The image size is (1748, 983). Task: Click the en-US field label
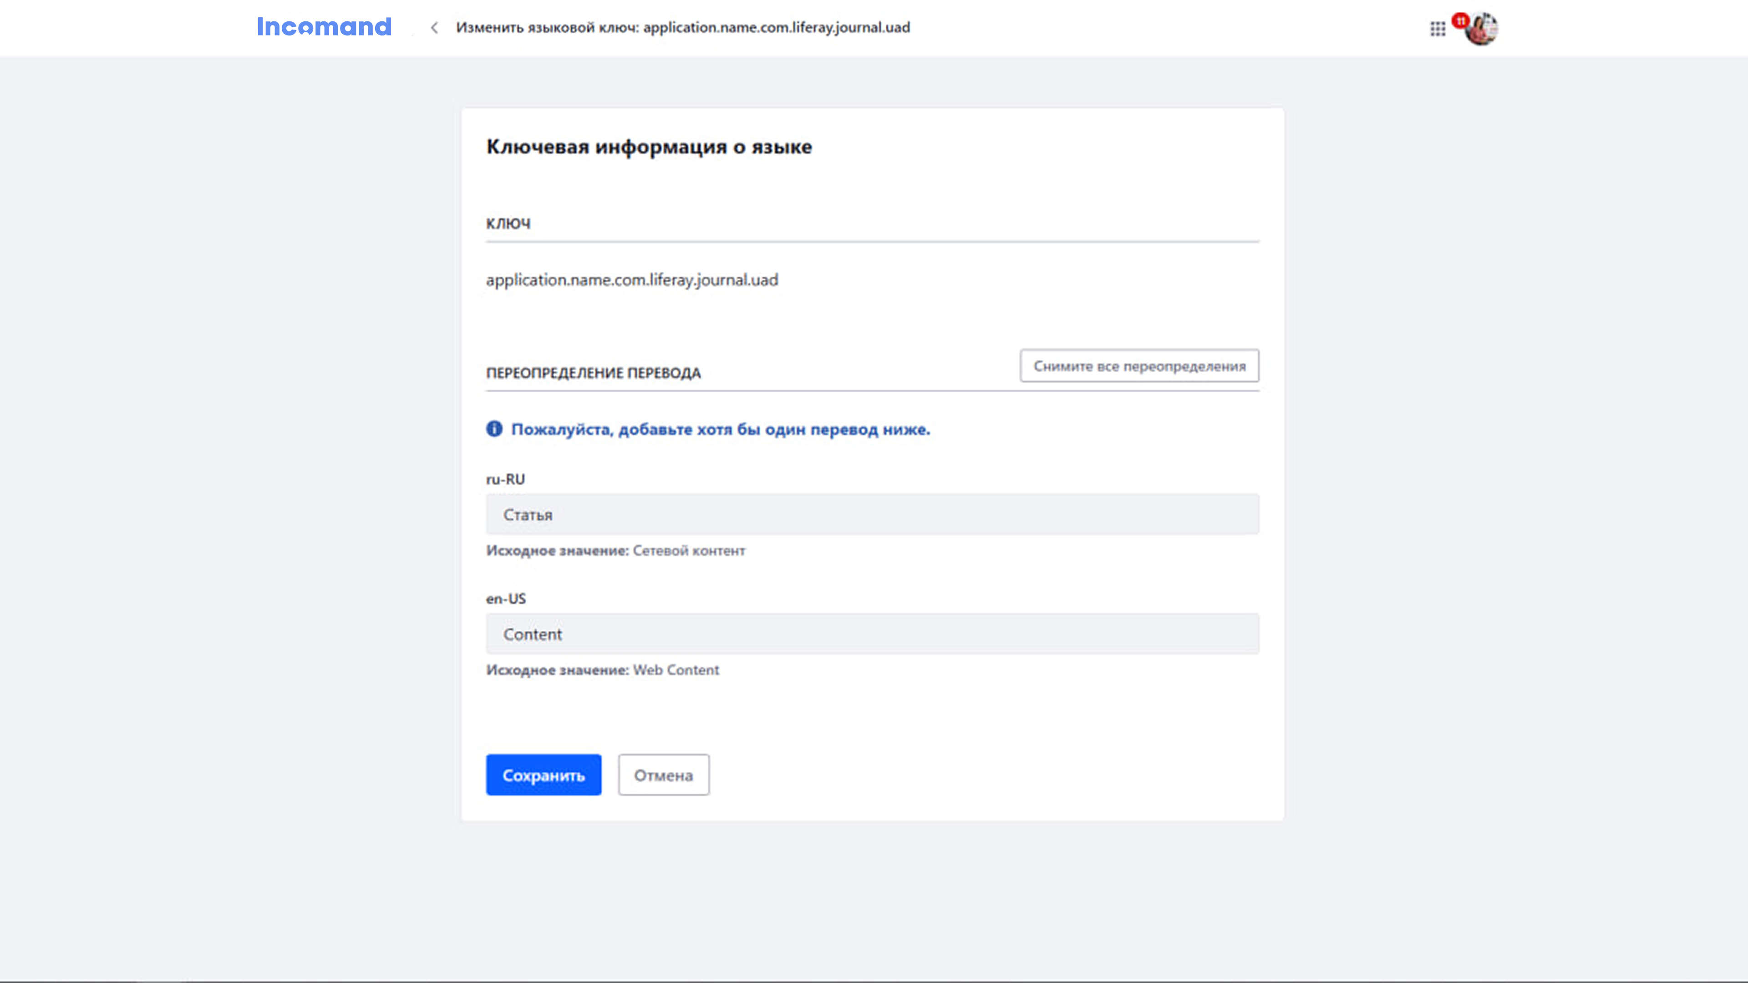506,598
